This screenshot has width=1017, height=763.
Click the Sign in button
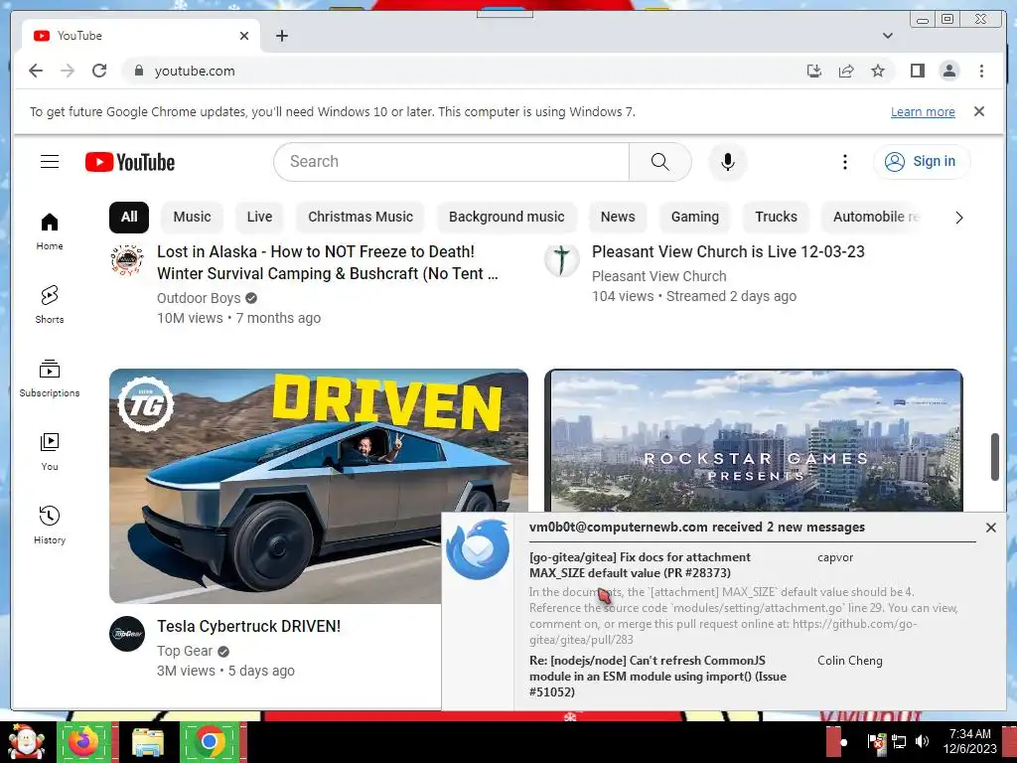click(922, 162)
